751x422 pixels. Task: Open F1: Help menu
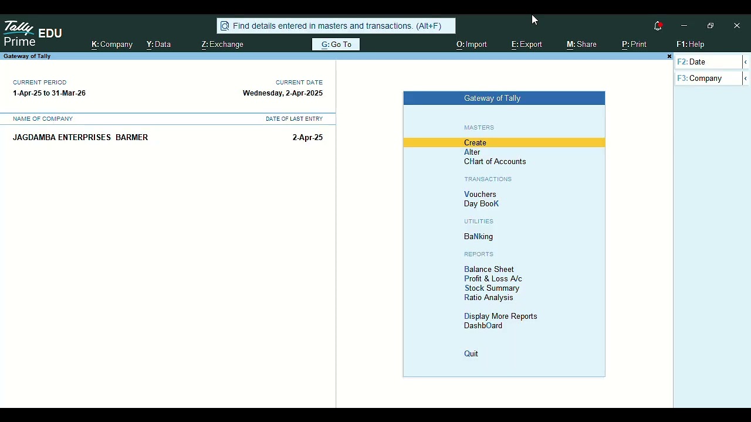click(x=691, y=45)
